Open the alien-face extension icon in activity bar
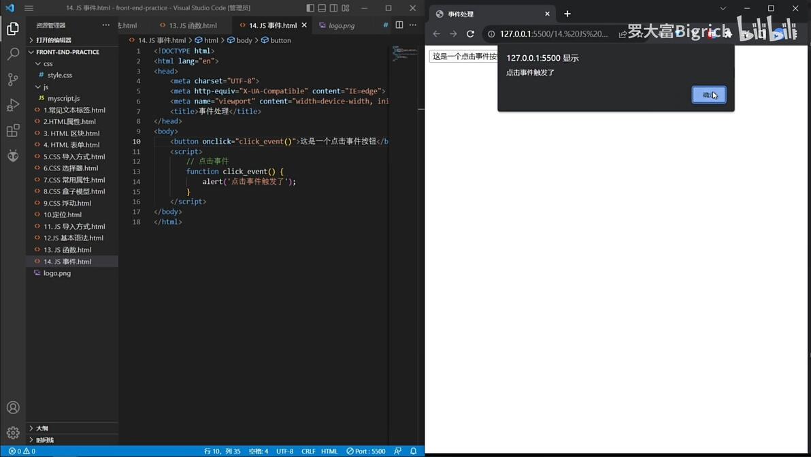This screenshot has width=811, height=457. (x=13, y=155)
